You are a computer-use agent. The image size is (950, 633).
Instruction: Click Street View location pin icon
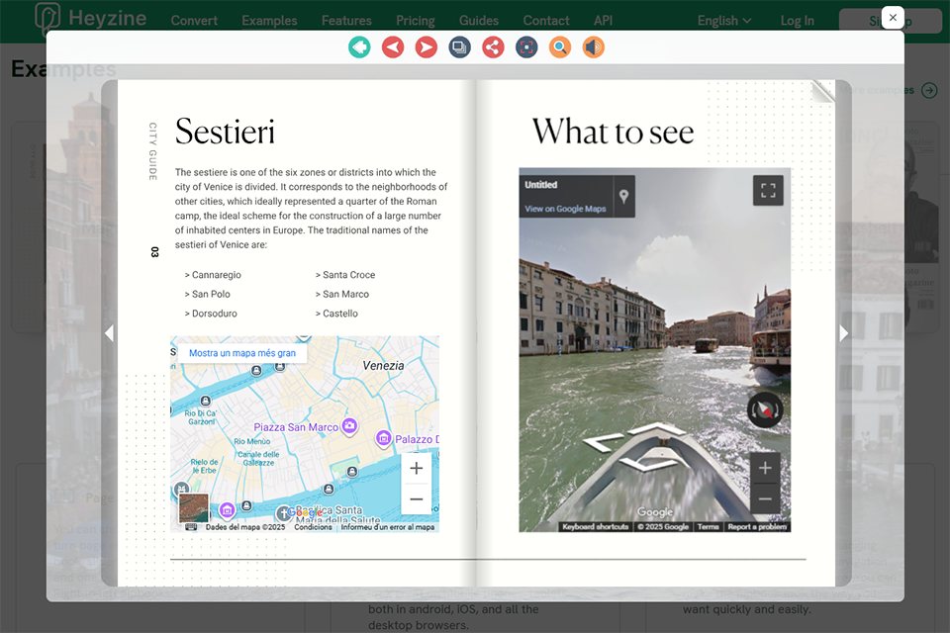624,196
